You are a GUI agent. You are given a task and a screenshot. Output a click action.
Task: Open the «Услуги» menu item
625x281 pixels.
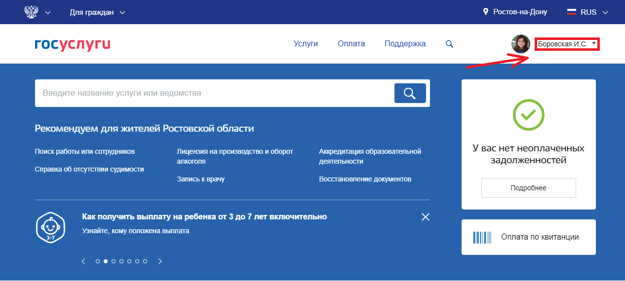tap(306, 44)
